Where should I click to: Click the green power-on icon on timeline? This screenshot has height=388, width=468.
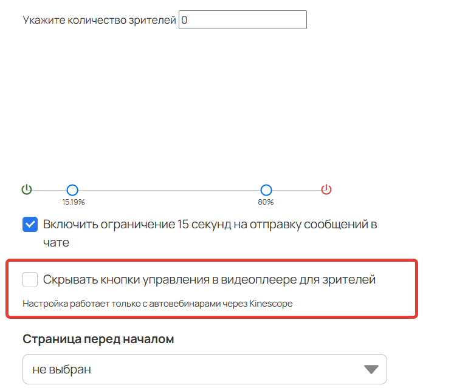point(27,189)
